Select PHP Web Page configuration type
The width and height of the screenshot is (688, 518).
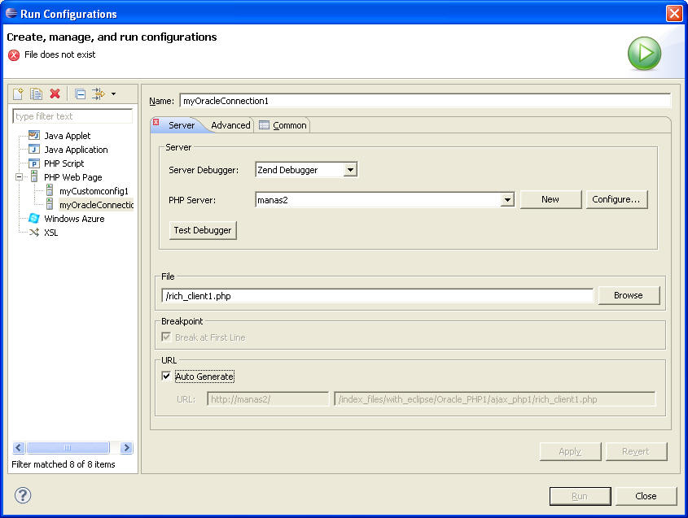pos(72,177)
